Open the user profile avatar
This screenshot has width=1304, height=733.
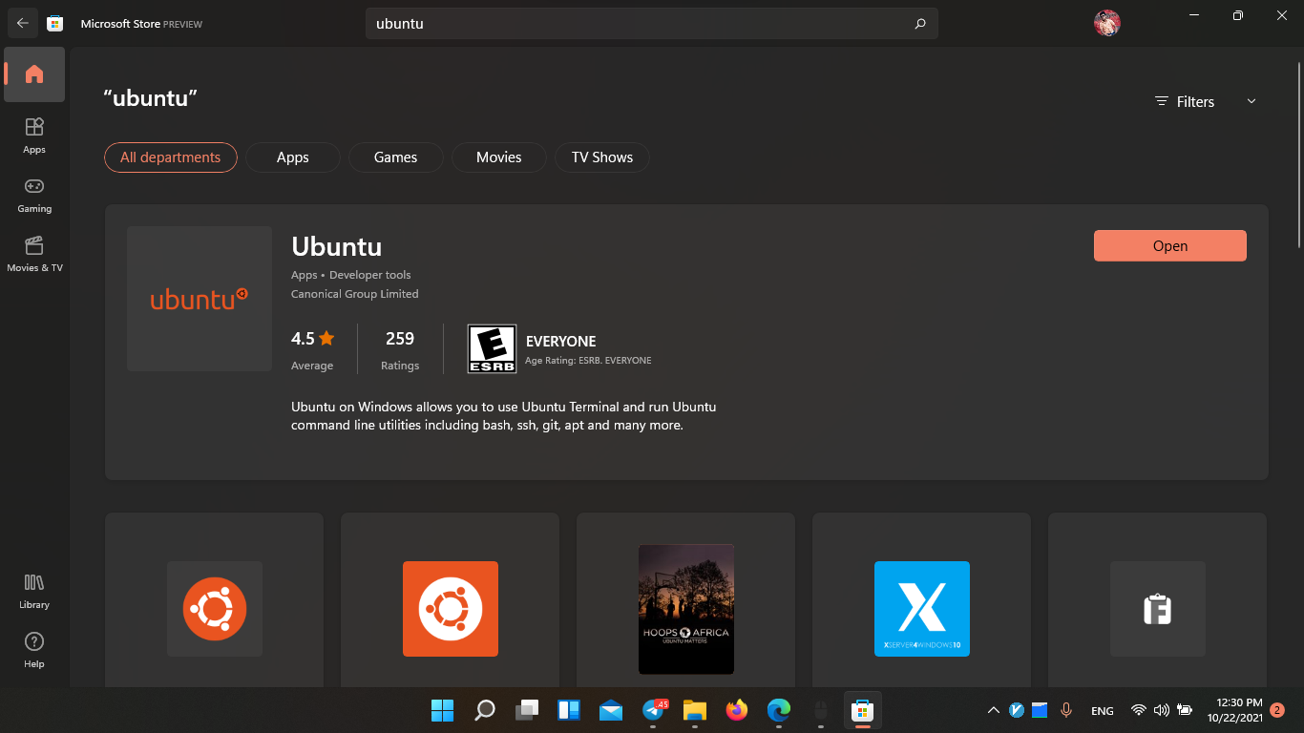tap(1106, 24)
